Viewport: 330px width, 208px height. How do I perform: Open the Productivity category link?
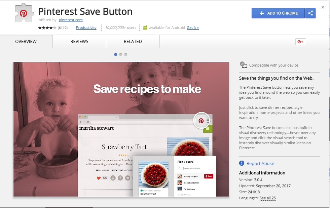(x=86, y=28)
